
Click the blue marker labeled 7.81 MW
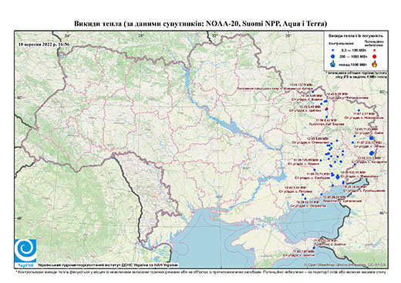point(314,248)
